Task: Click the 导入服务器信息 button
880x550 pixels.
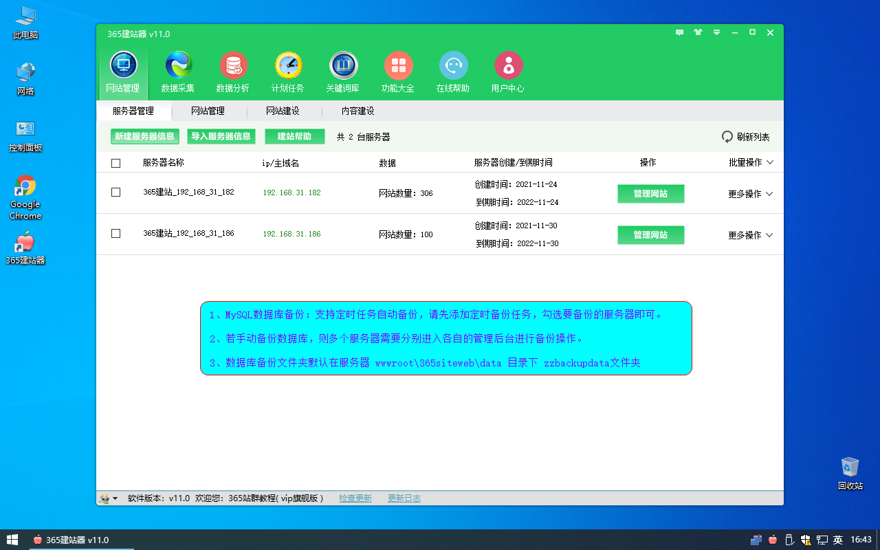Action: tap(221, 137)
